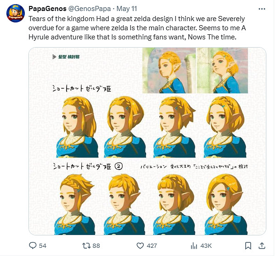Open the reply icon on the tweet
276x256 pixels.
[33, 245]
